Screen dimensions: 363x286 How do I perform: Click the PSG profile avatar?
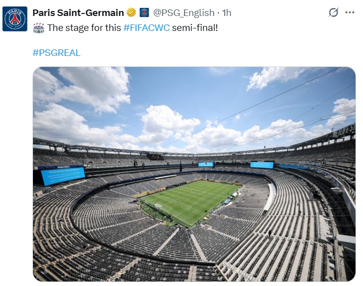tap(15, 18)
